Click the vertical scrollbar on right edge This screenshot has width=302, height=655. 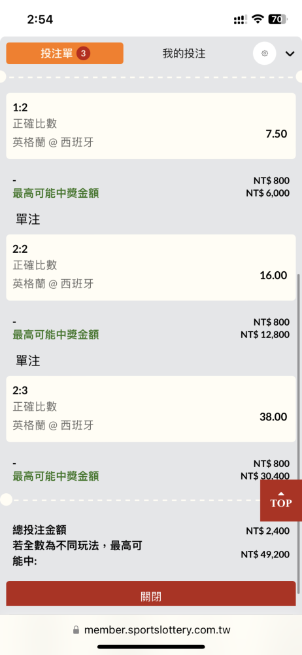[298, 434]
